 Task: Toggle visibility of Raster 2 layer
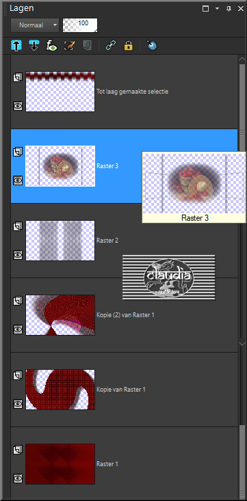(18, 255)
